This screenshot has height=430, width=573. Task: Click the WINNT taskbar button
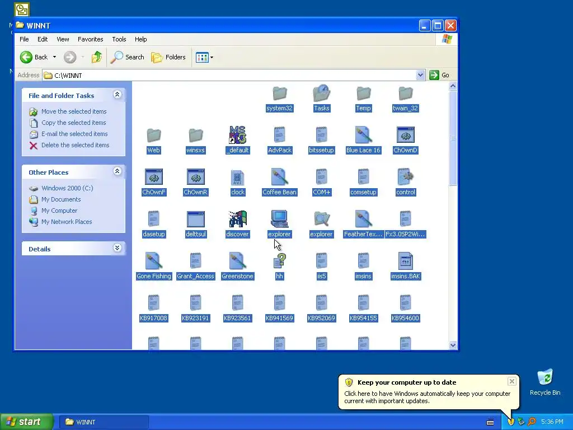click(x=104, y=422)
